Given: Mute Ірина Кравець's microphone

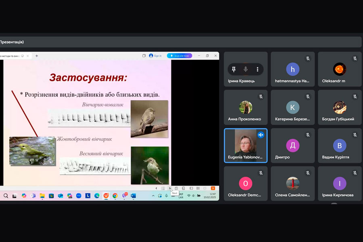Looking at the screenshot, I should (x=245, y=69).
